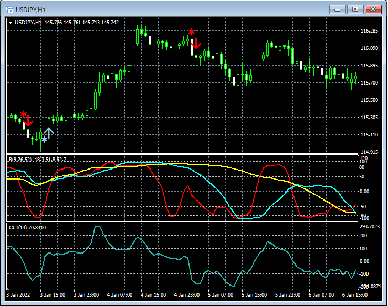This screenshot has width=388, height=306.
Task: Select the blue star below the up arrow
Action: click(x=44, y=139)
